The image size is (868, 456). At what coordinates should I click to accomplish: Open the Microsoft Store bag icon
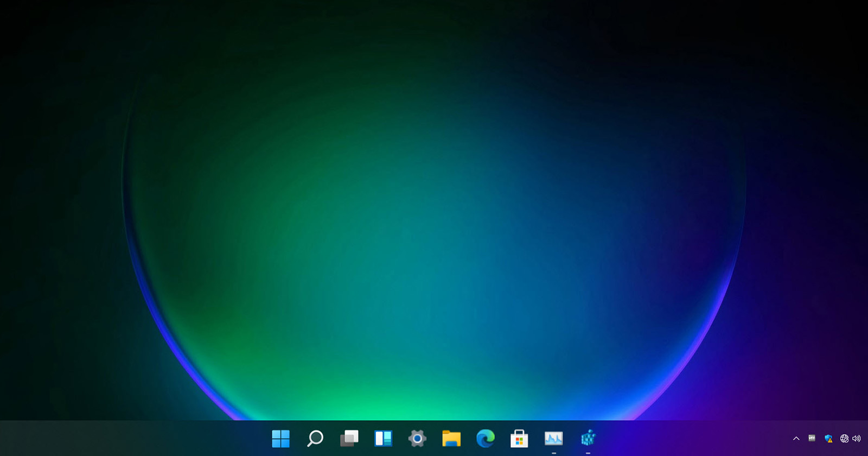pyautogui.click(x=519, y=438)
